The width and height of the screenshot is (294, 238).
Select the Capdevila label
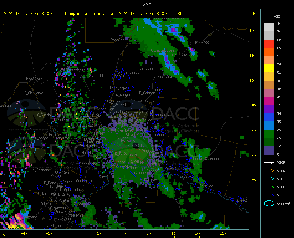click(96, 76)
